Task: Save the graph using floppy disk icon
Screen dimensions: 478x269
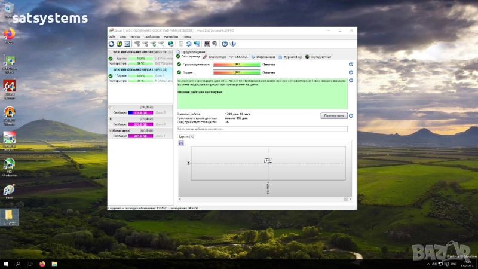Action: click(182, 143)
